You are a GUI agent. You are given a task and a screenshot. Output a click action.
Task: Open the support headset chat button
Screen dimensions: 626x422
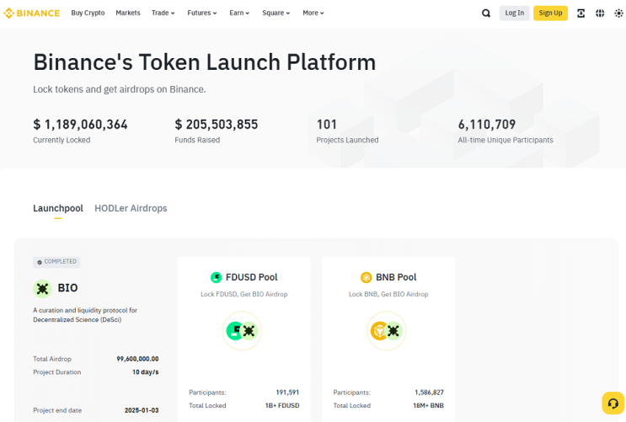click(x=613, y=403)
